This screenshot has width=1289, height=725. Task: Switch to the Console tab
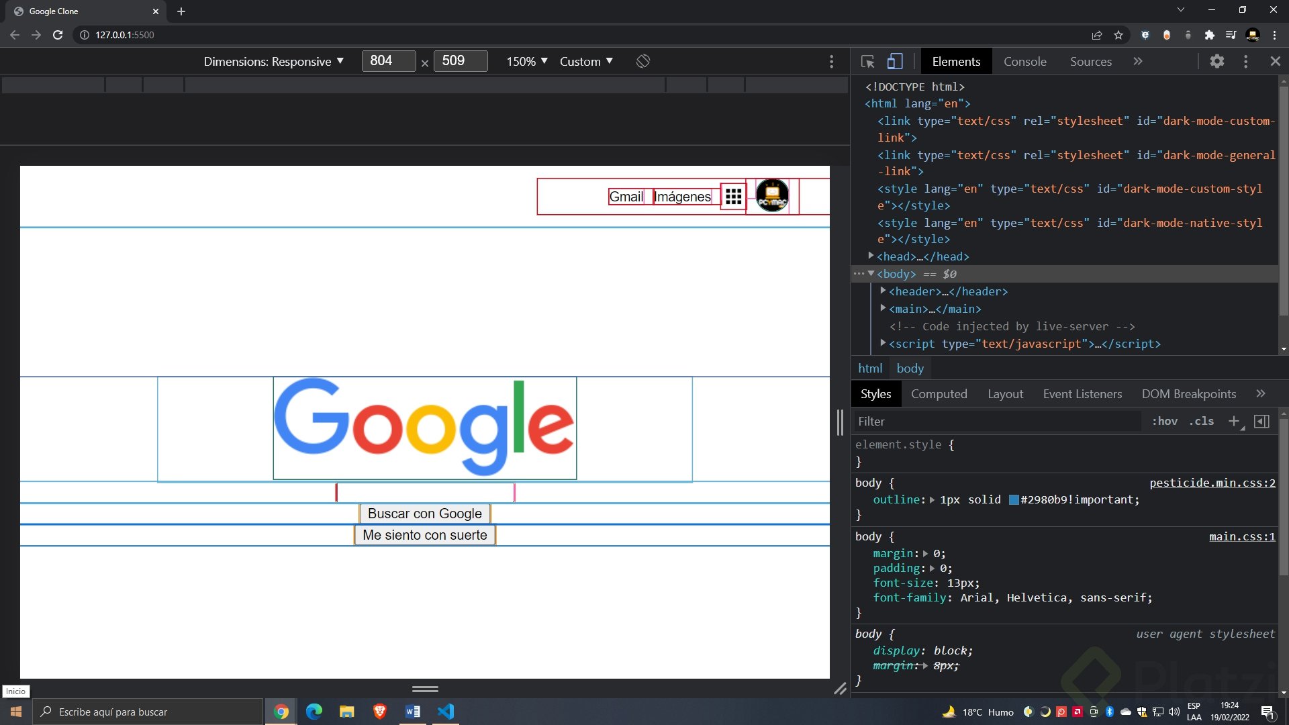pyautogui.click(x=1024, y=62)
